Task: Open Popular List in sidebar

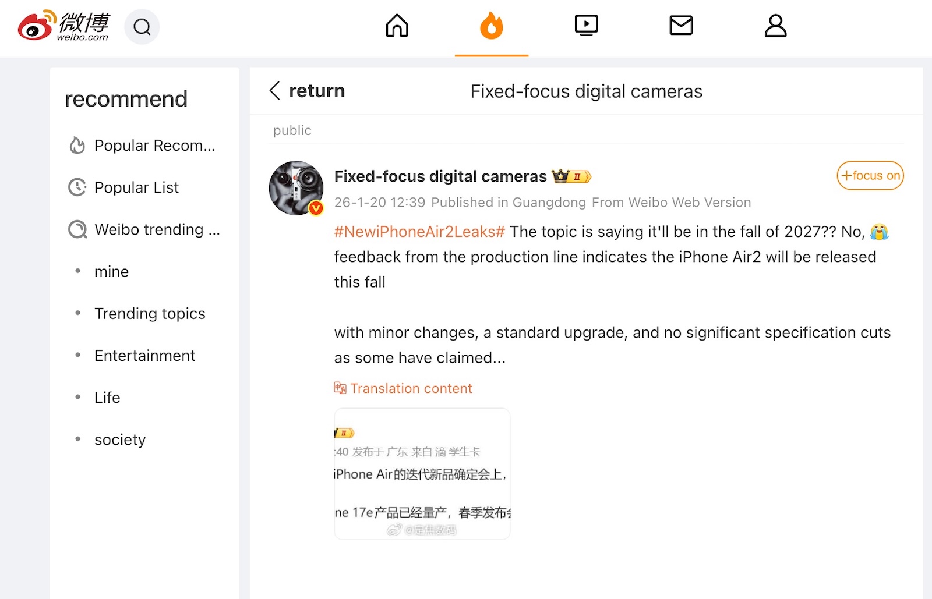Action: click(x=136, y=187)
